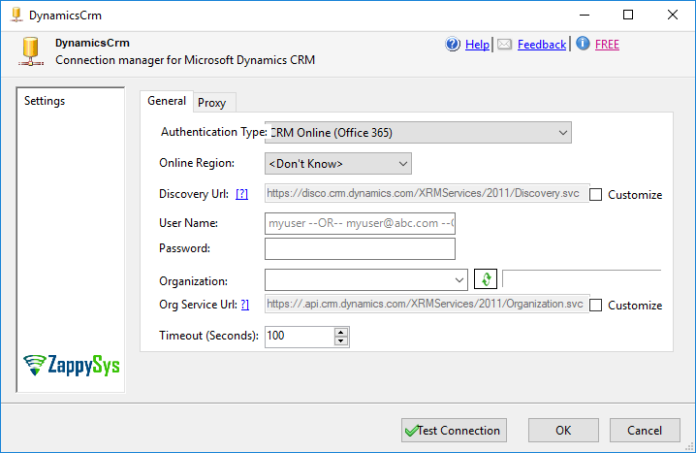696x453 pixels.
Task: Click the FREE edition link
Action: (607, 45)
